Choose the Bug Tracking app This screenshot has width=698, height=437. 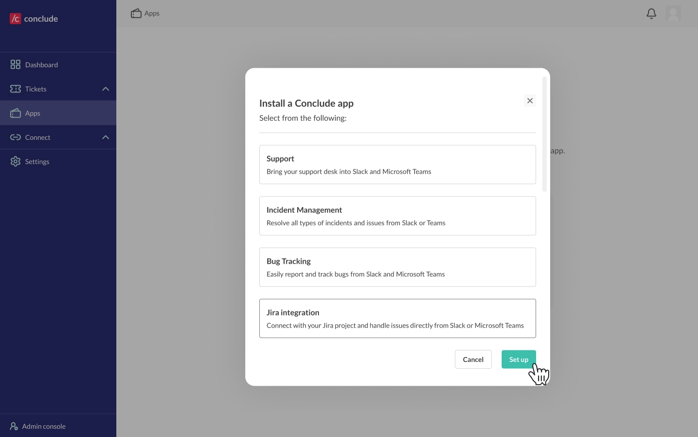click(x=397, y=267)
